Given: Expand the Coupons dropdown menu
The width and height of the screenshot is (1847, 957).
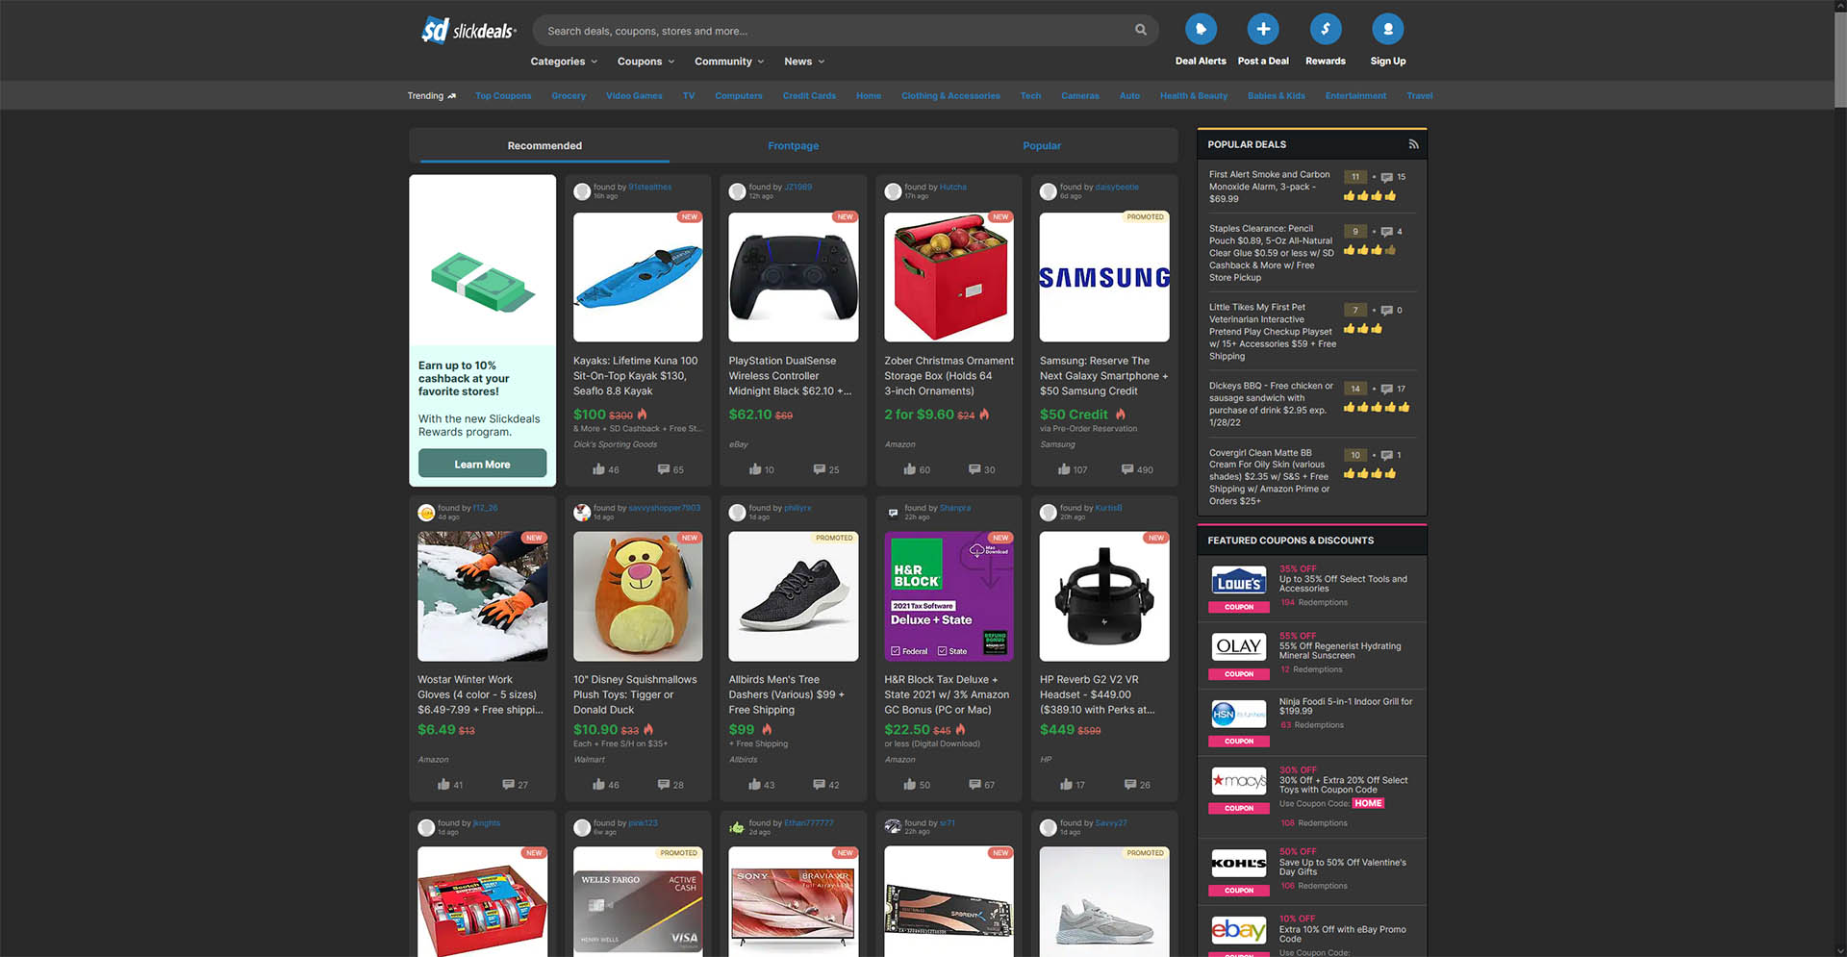Looking at the screenshot, I should [645, 62].
